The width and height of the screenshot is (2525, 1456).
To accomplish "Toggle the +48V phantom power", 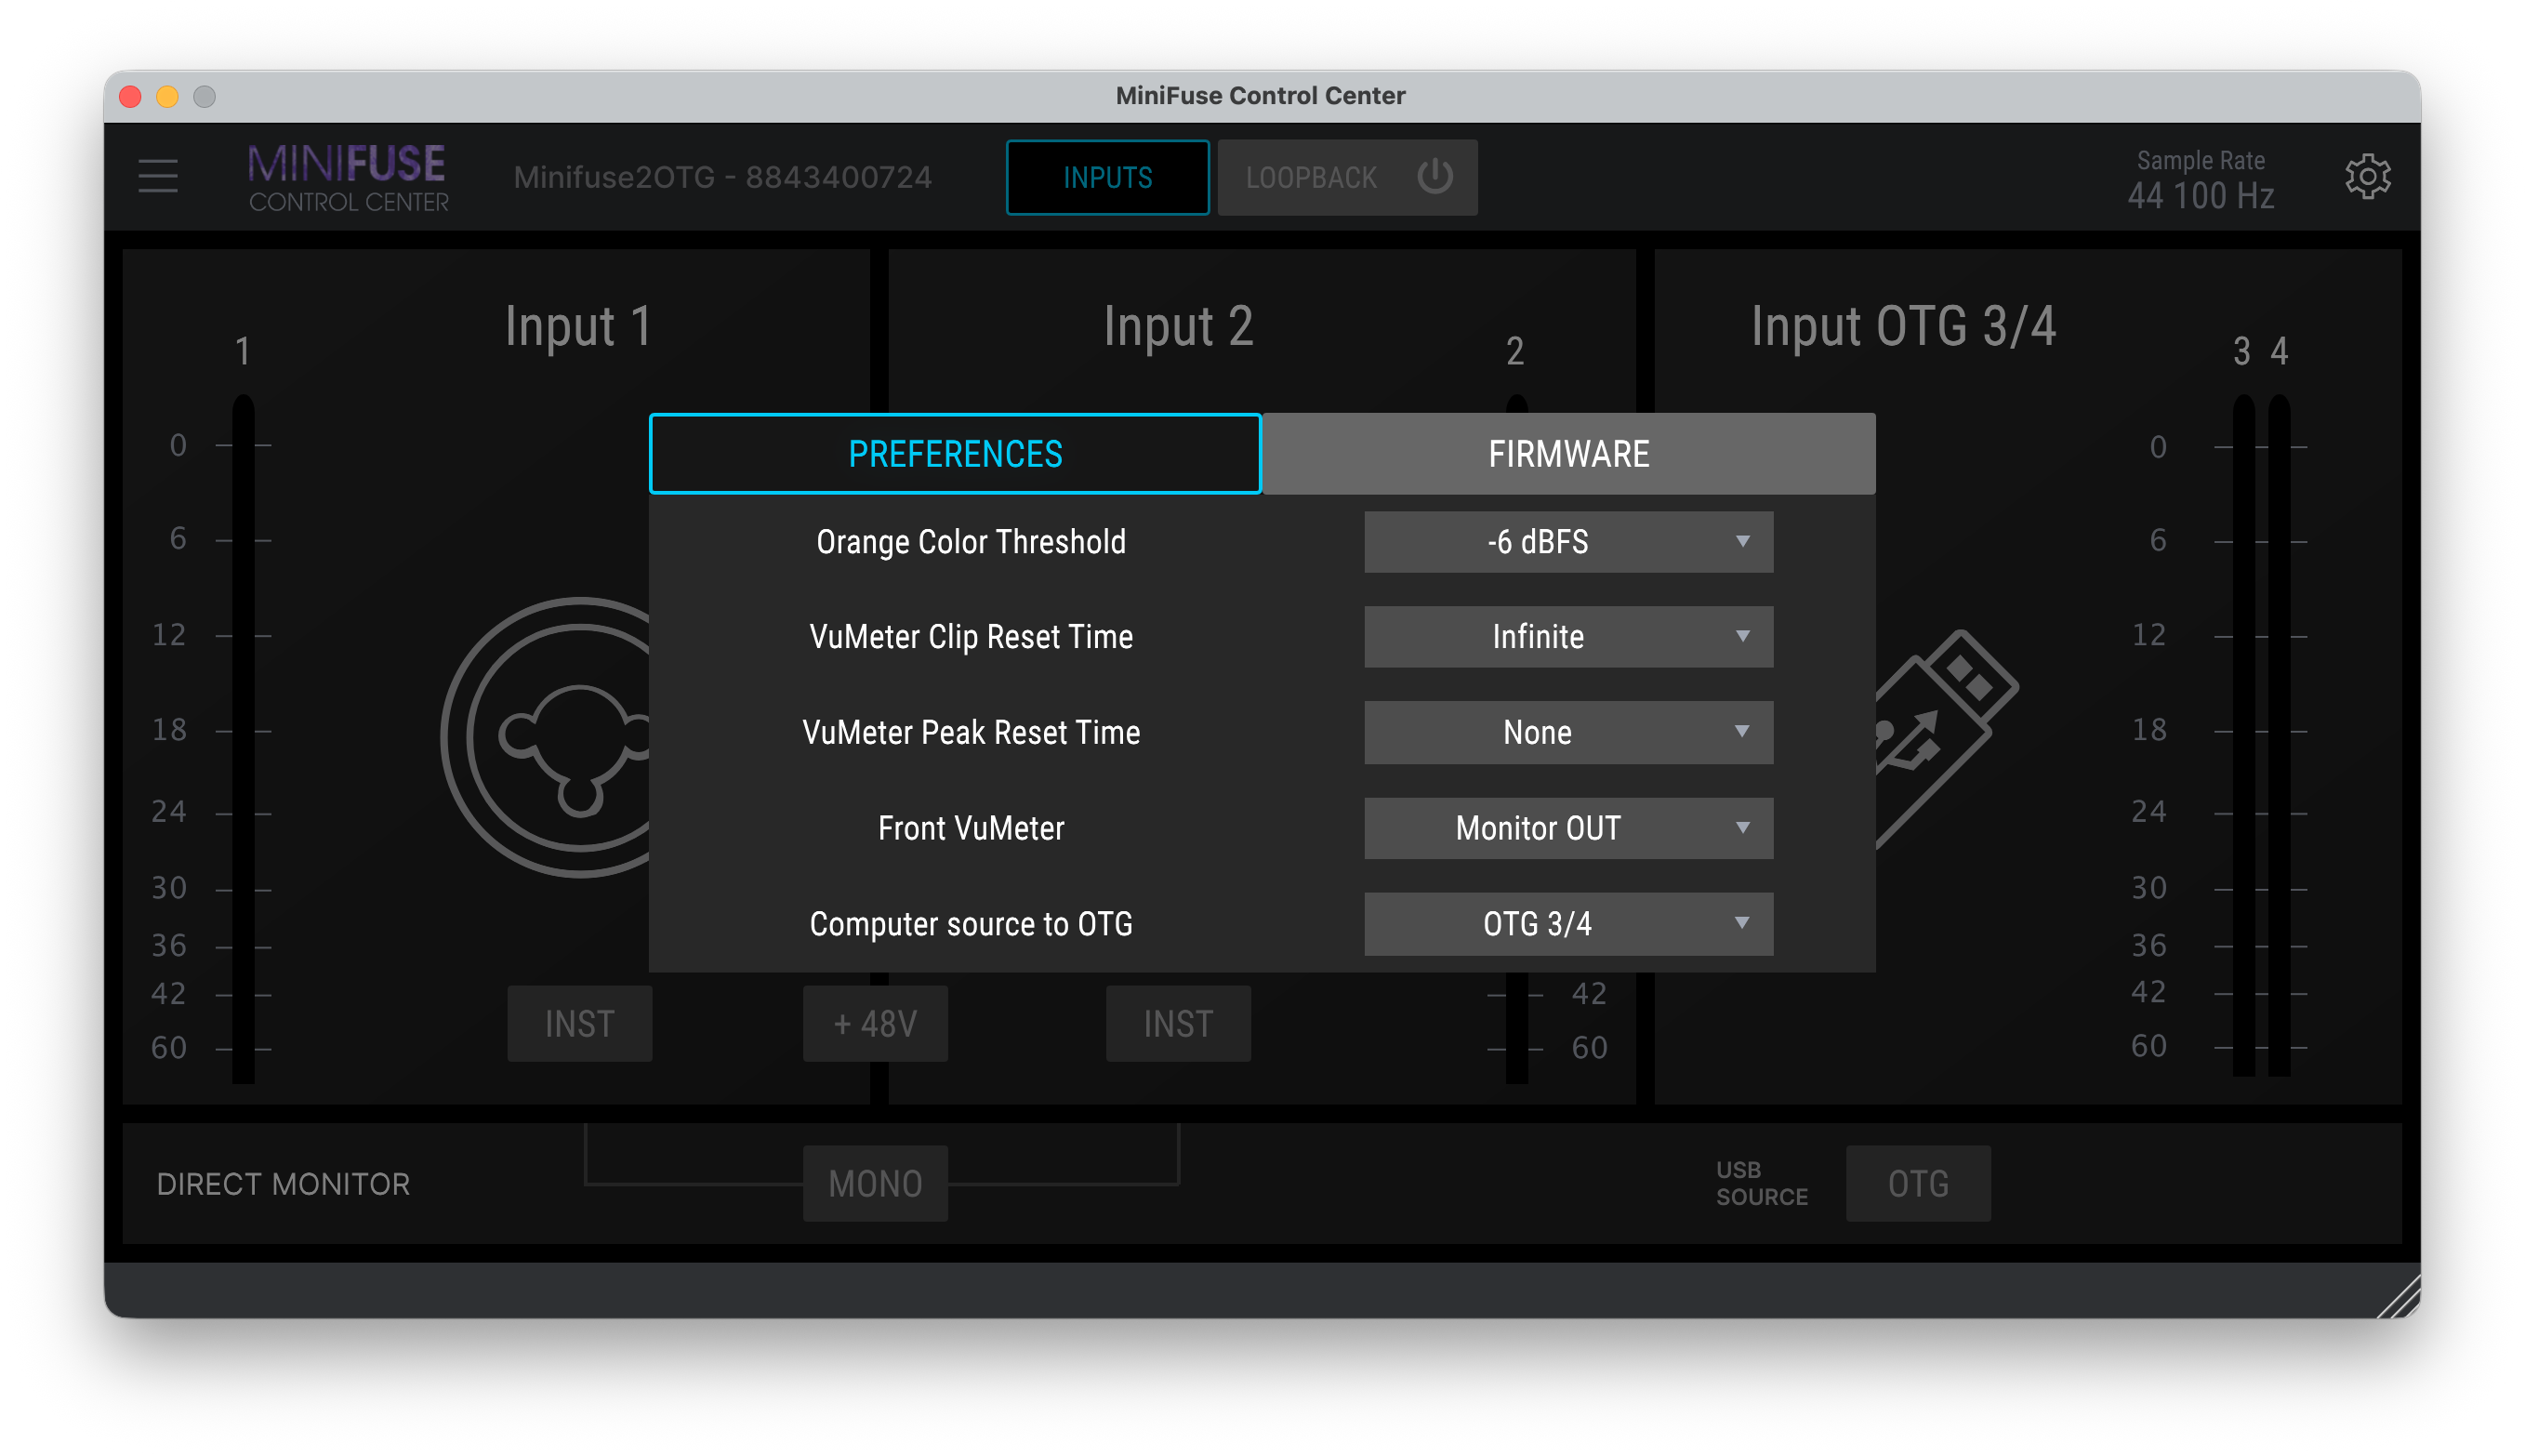I will (875, 1023).
